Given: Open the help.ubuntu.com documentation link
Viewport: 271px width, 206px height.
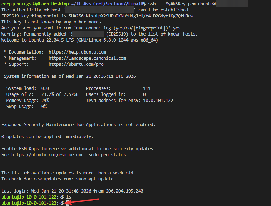Looking at the screenshot, I should point(77,52).
